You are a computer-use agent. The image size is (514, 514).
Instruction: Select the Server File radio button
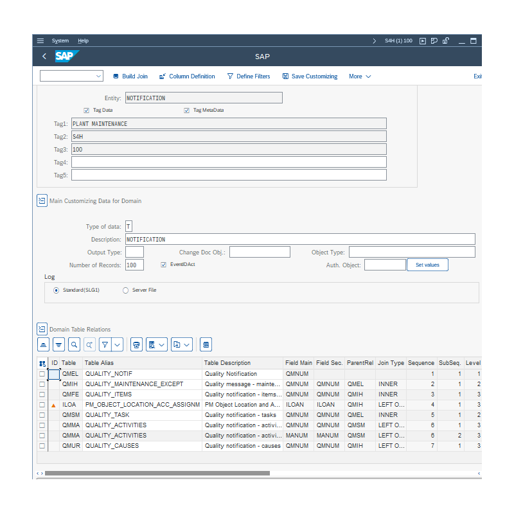(x=125, y=290)
